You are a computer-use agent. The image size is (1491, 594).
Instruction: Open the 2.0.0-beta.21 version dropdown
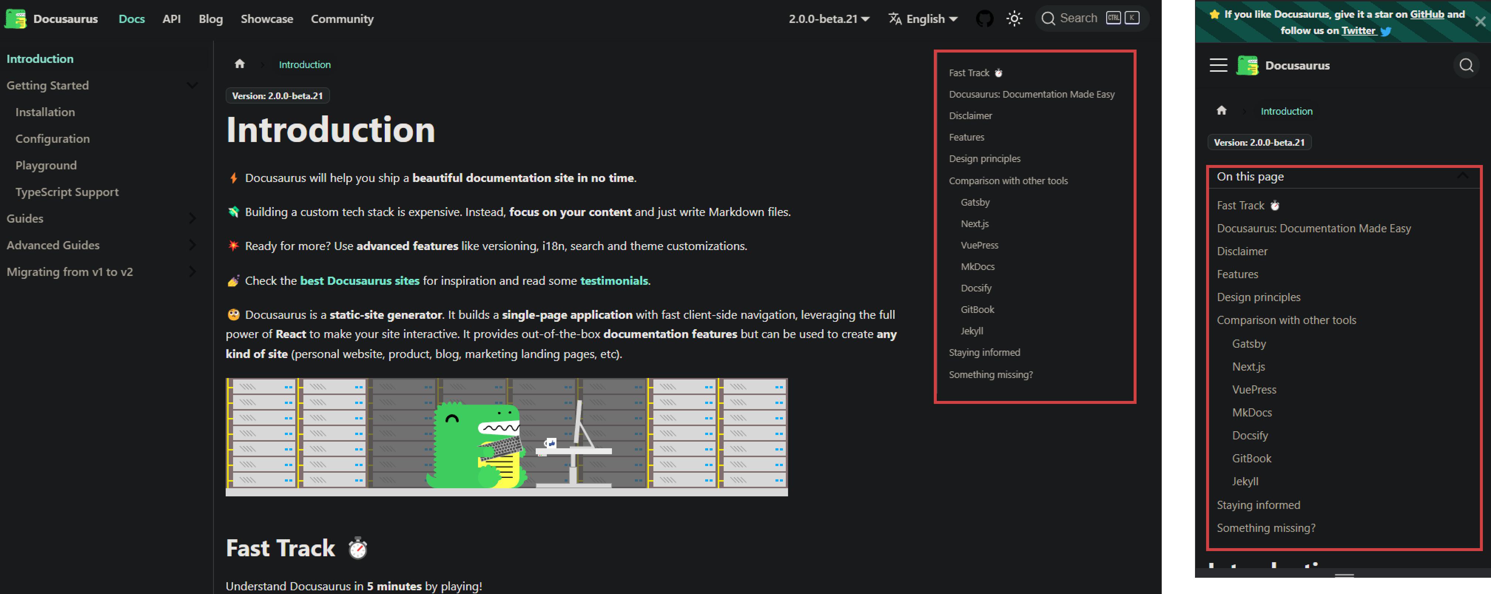pyautogui.click(x=828, y=18)
